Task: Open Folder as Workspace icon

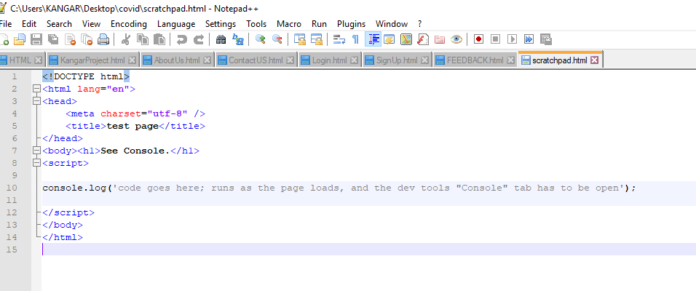Action: click(x=440, y=39)
